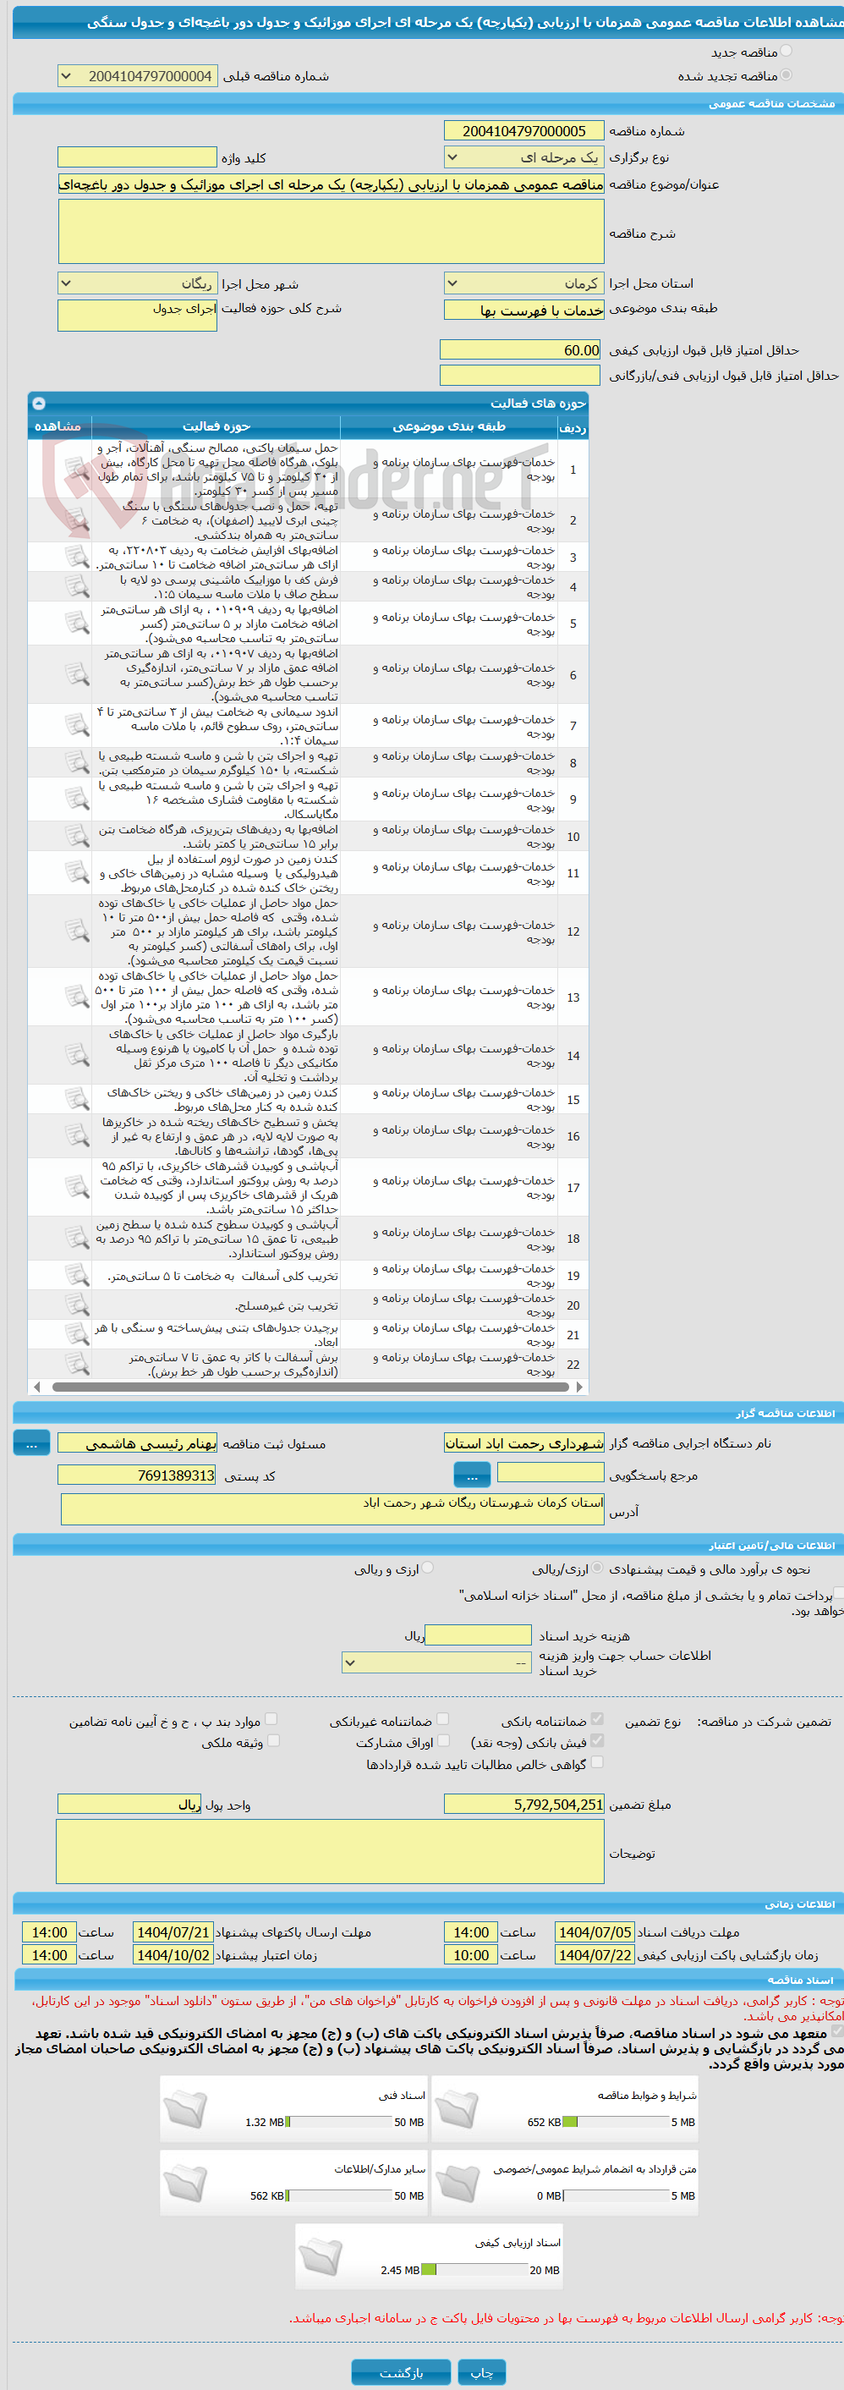Screen dimensions: 844x2390
Task: Open view icon for activity row 11
Action: (x=77, y=873)
